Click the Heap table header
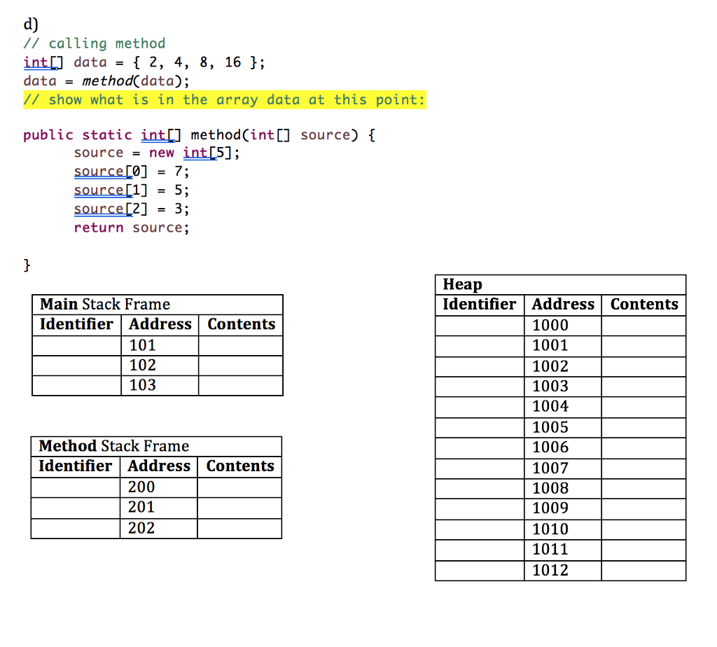The width and height of the screenshot is (717, 647). [x=460, y=284]
